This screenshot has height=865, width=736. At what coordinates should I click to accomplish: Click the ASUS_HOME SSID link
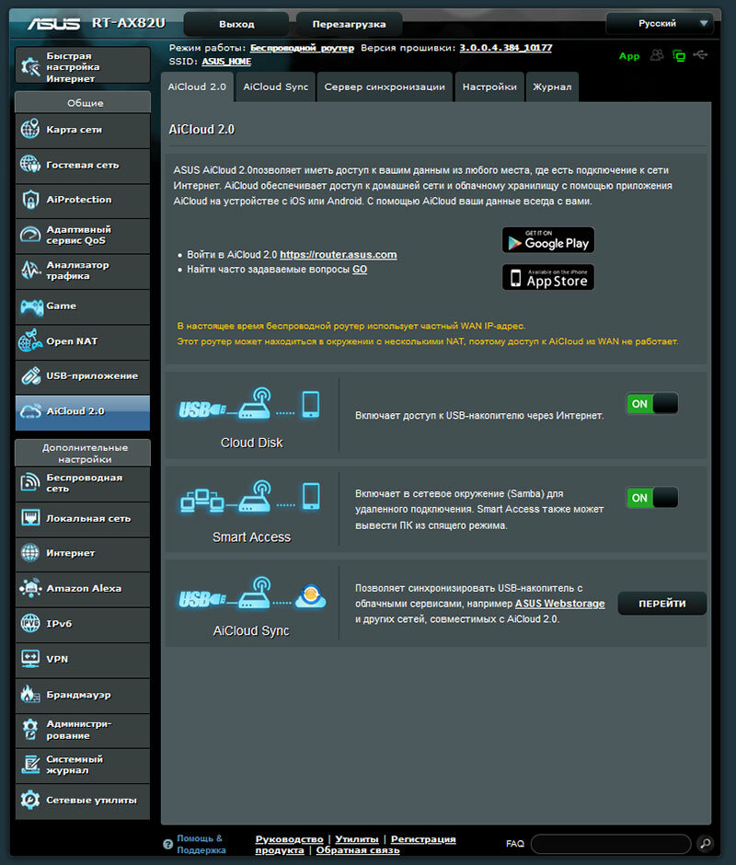click(226, 62)
